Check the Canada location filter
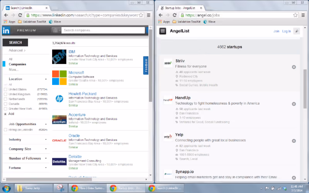The image size is (309, 193). pyautogui.click(x=5, y=104)
